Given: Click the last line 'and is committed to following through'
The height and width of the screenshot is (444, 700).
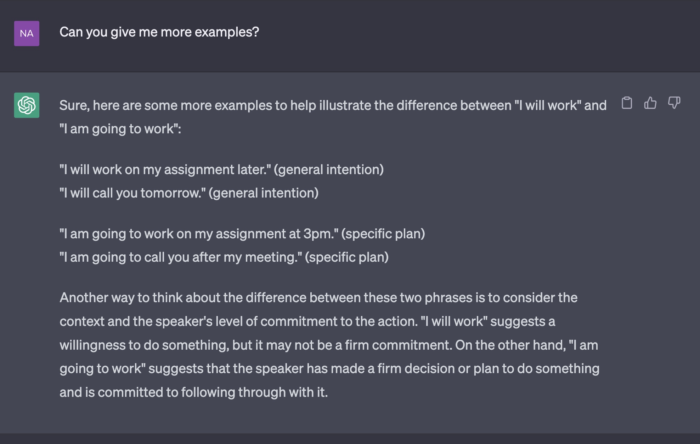Looking at the screenshot, I should [x=194, y=392].
